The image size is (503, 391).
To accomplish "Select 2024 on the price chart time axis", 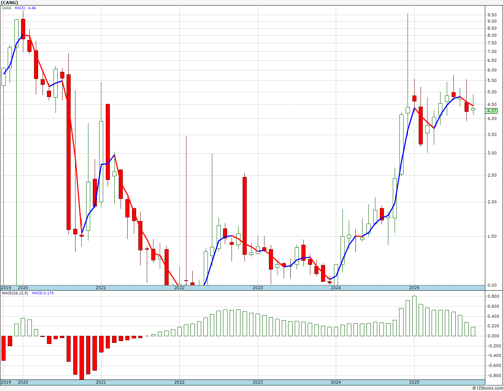I will click(x=336, y=288).
